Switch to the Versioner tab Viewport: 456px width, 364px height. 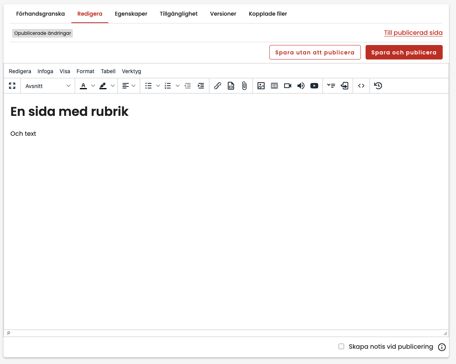(x=223, y=14)
